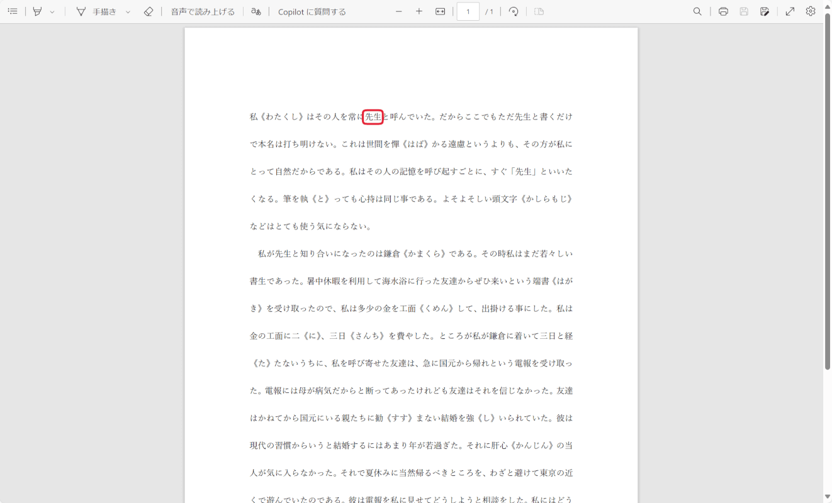This screenshot has width=832, height=503.
Task: Click the line starting 人が気に入らなかった
Action: (x=411, y=472)
